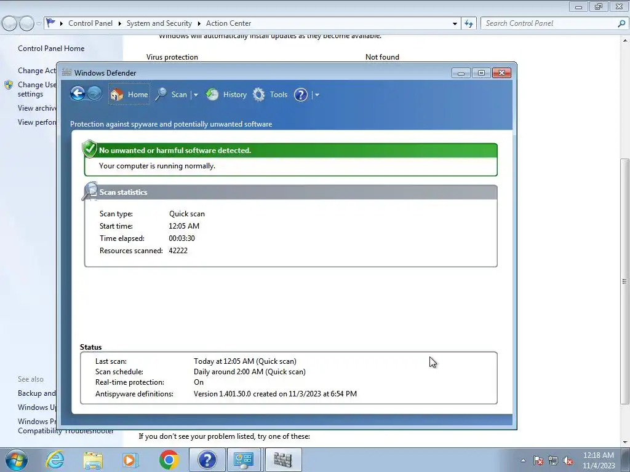Open Tools in Windows Defender
The width and height of the screenshot is (630, 472).
click(x=279, y=95)
